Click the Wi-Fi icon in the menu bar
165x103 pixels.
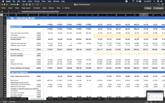(x=133, y=1)
